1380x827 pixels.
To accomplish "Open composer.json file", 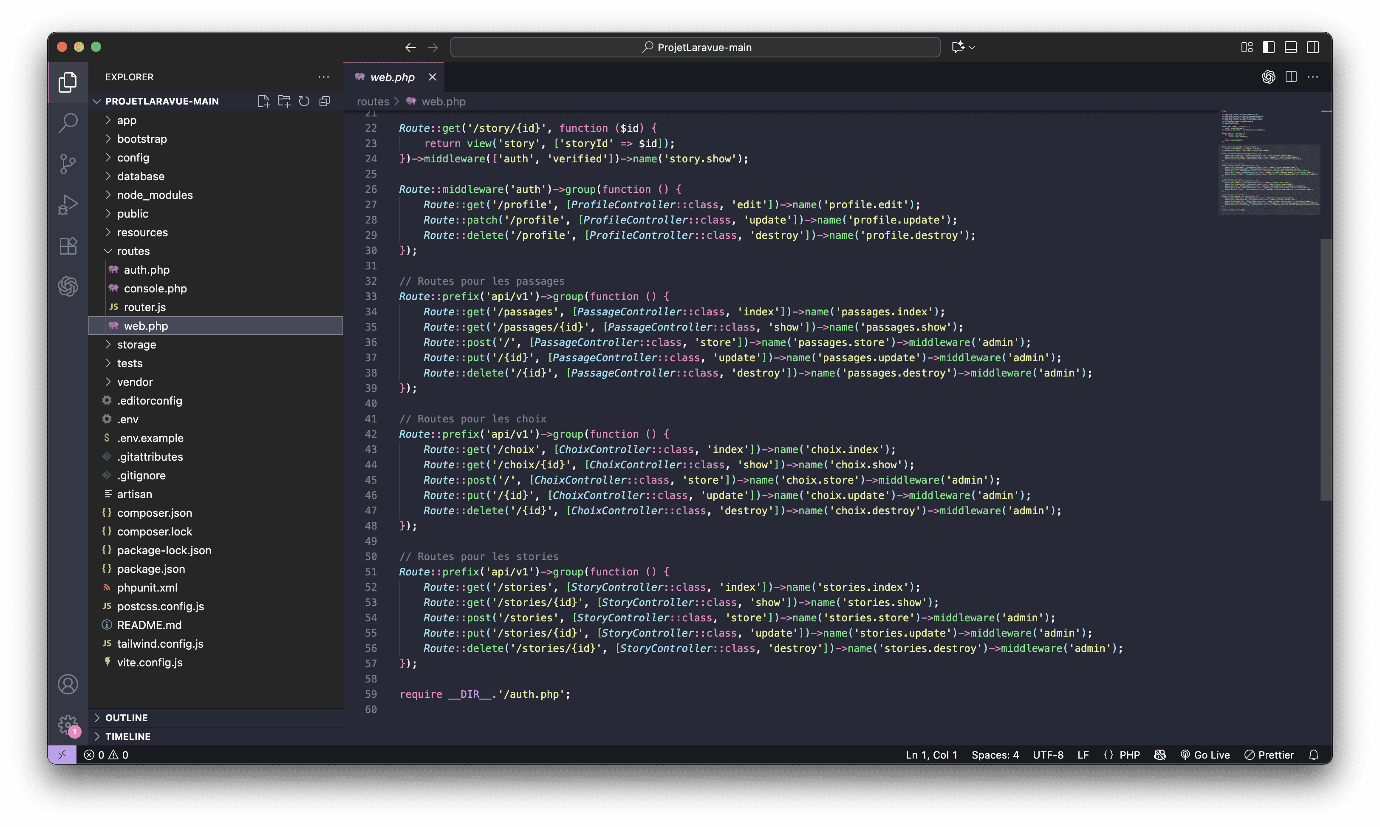I will pos(215,513).
